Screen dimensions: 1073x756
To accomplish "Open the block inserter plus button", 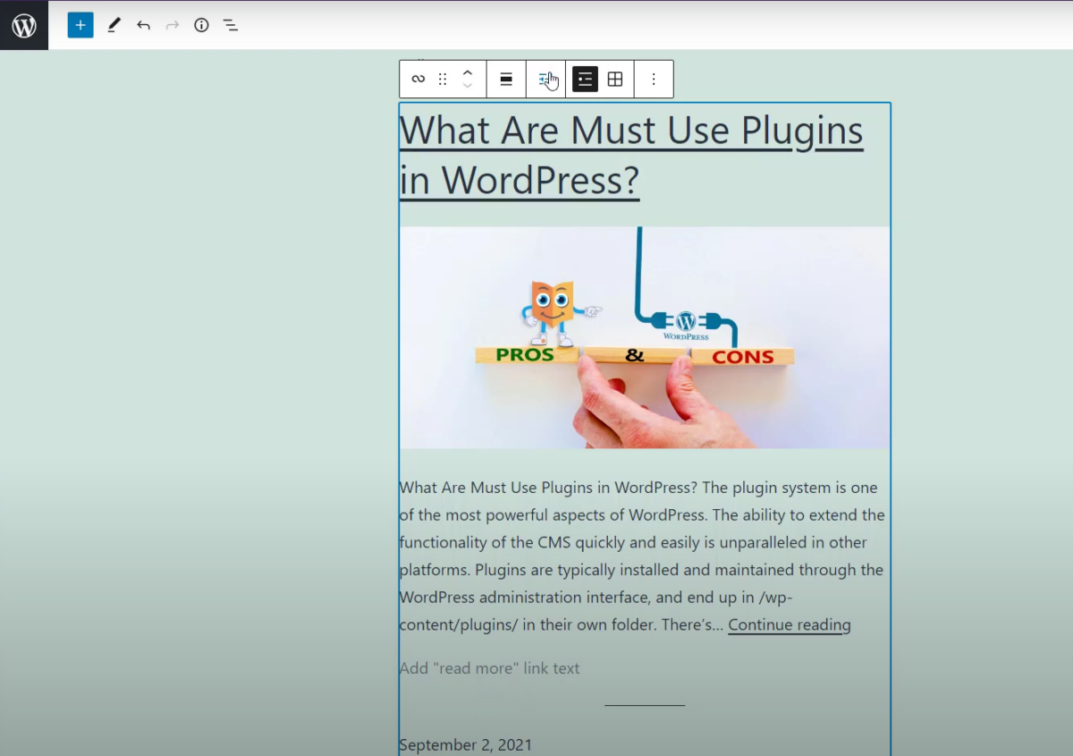I will coord(80,25).
